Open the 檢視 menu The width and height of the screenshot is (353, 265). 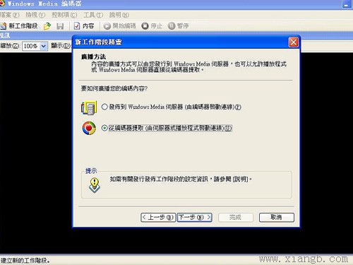(x=35, y=15)
